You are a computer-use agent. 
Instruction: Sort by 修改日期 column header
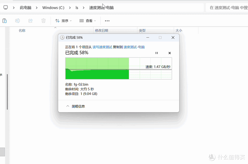coord(102,31)
